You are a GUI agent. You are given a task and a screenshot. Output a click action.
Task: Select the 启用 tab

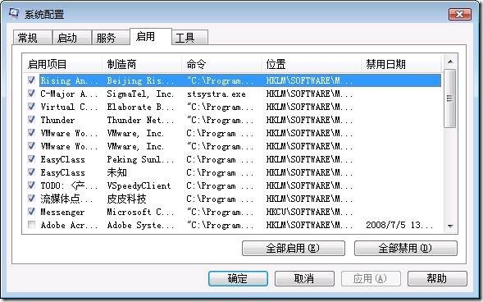coord(150,36)
